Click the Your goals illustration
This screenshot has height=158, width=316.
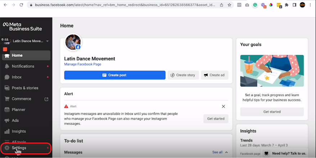(272, 71)
